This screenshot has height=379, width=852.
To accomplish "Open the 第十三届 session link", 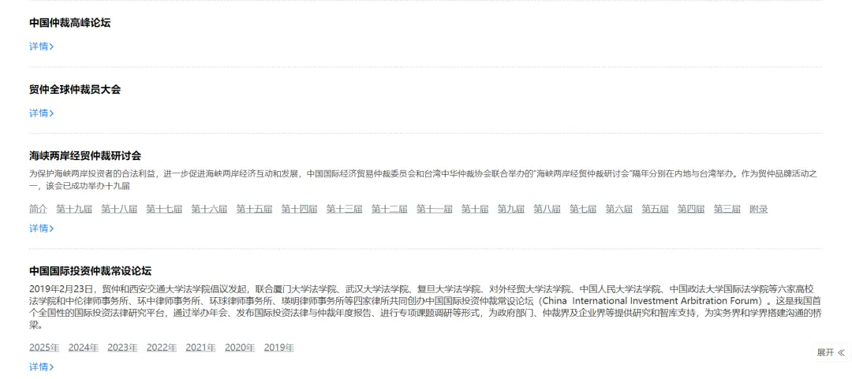I will 344,209.
